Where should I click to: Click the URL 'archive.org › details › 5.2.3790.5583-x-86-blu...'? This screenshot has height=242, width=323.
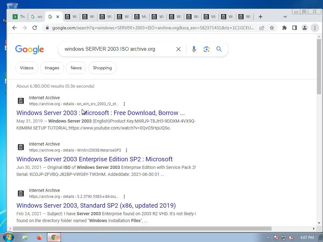pyautogui.click(x=74, y=197)
